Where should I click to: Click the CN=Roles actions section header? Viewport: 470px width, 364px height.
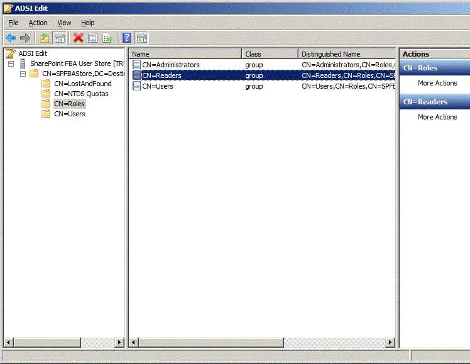click(x=435, y=68)
